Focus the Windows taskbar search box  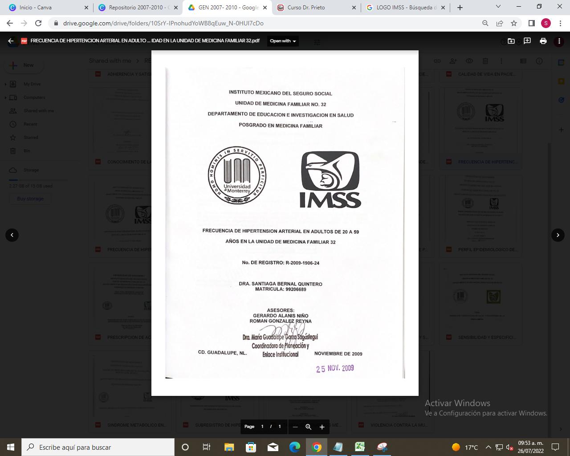[x=98, y=447]
